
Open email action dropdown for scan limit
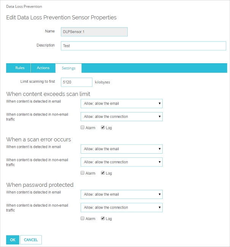coord(122,103)
